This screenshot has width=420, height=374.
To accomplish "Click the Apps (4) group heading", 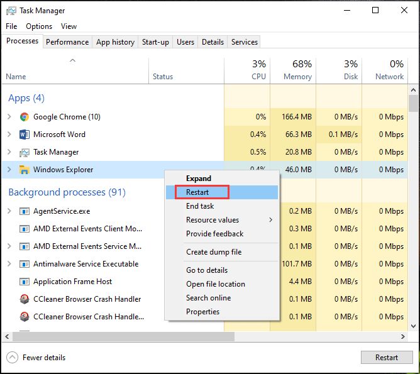I will [x=26, y=98].
